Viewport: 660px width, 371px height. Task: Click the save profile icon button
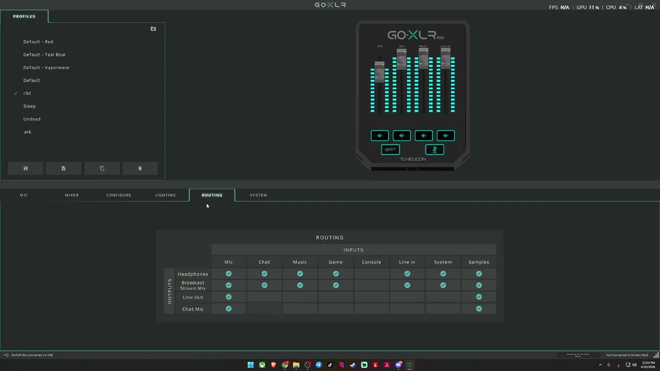[25, 168]
